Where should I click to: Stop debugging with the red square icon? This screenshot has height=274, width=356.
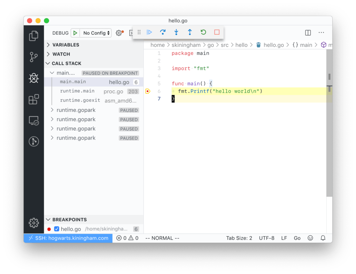pyautogui.click(x=216, y=32)
